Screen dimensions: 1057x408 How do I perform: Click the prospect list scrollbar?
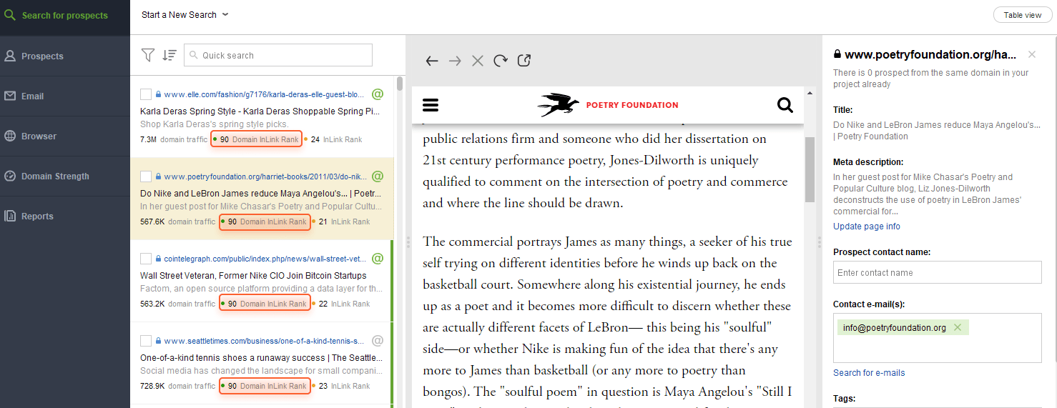click(x=399, y=84)
